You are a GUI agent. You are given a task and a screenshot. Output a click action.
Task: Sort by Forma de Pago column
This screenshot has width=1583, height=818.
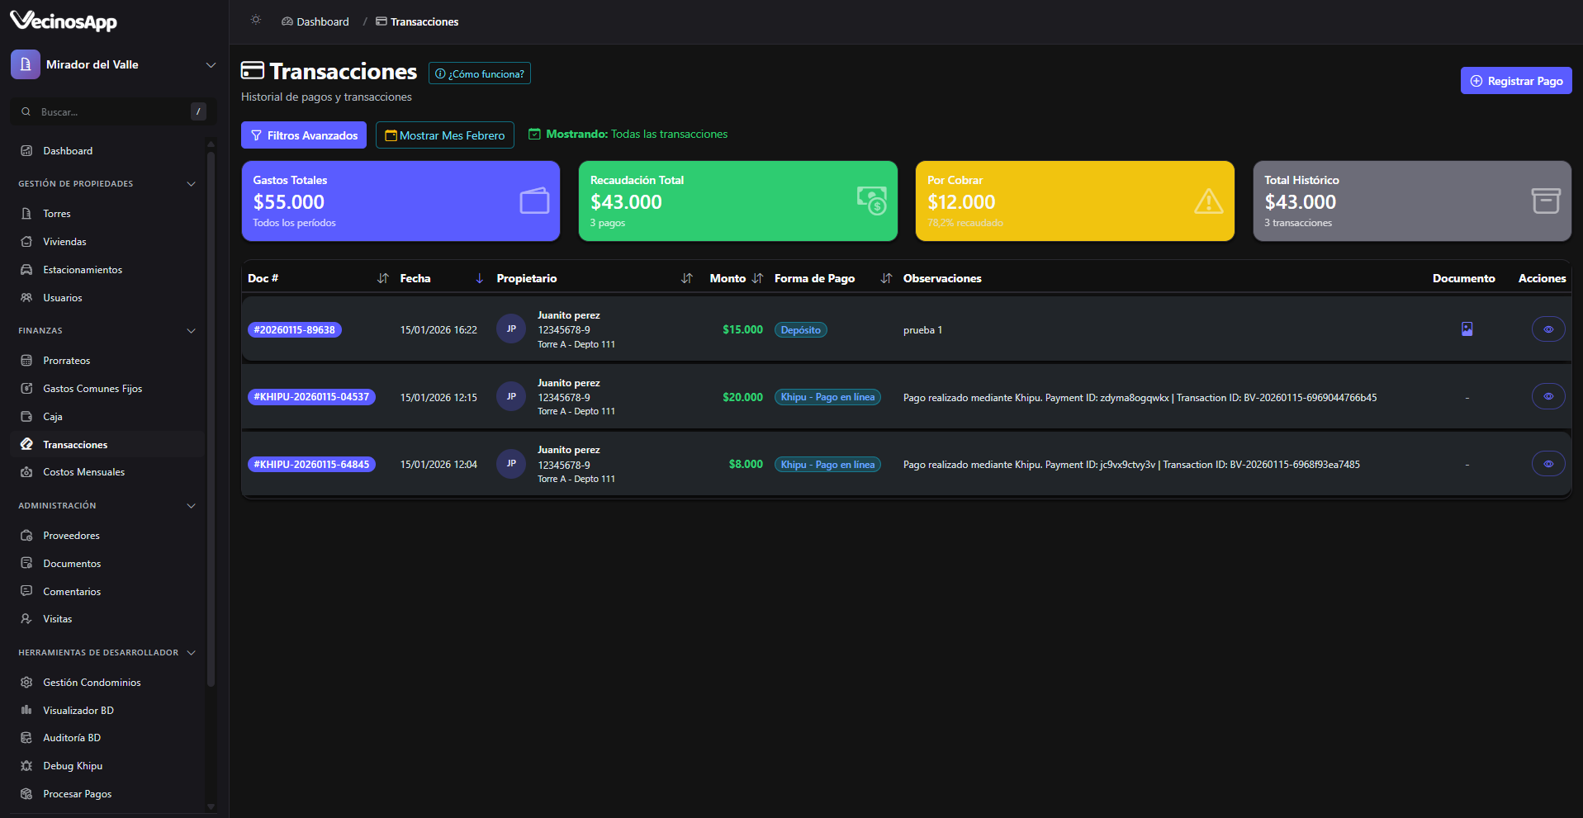pyautogui.click(x=886, y=279)
